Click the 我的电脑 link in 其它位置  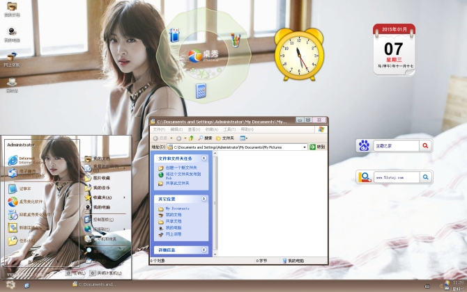point(174,228)
